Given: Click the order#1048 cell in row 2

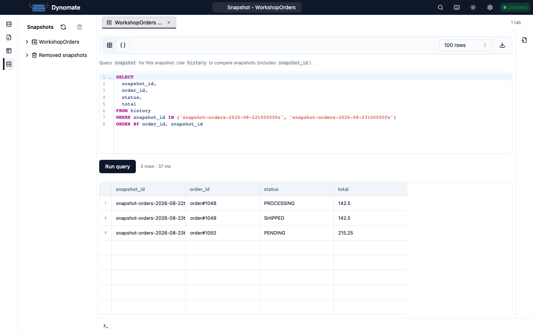Looking at the screenshot, I should point(222,218).
